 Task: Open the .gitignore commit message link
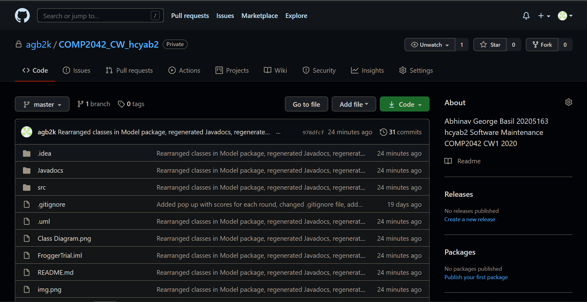click(x=260, y=205)
